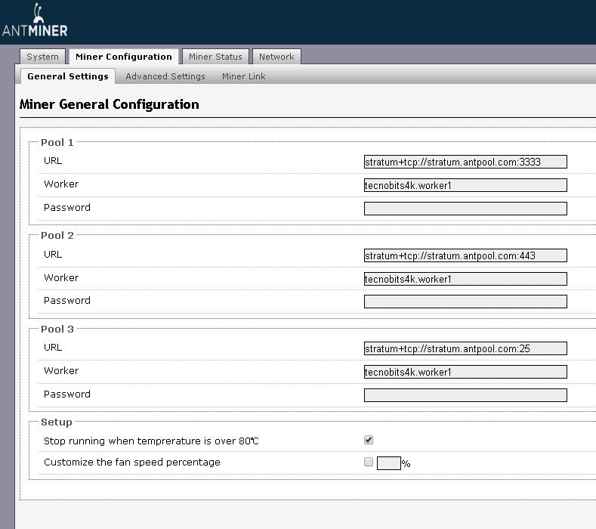Select the Miner Configuration tab
This screenshot has width=596, height=529.
(x=124, y=56)
